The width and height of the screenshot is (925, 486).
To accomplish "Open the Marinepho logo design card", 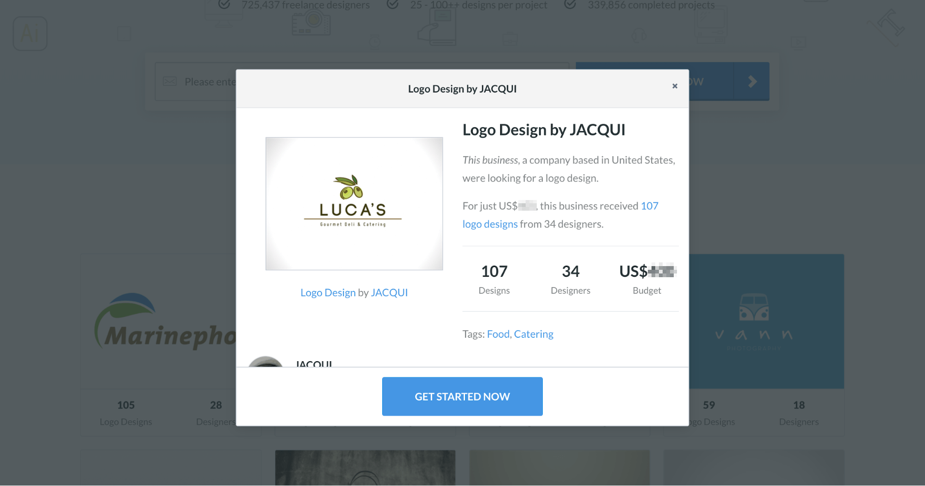I will 158,322.
